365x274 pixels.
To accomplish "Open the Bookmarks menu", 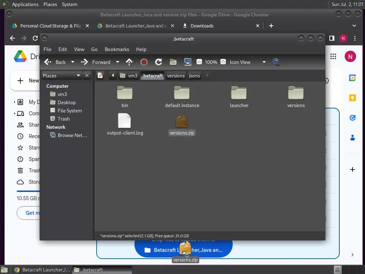I will tap(117, 49).
